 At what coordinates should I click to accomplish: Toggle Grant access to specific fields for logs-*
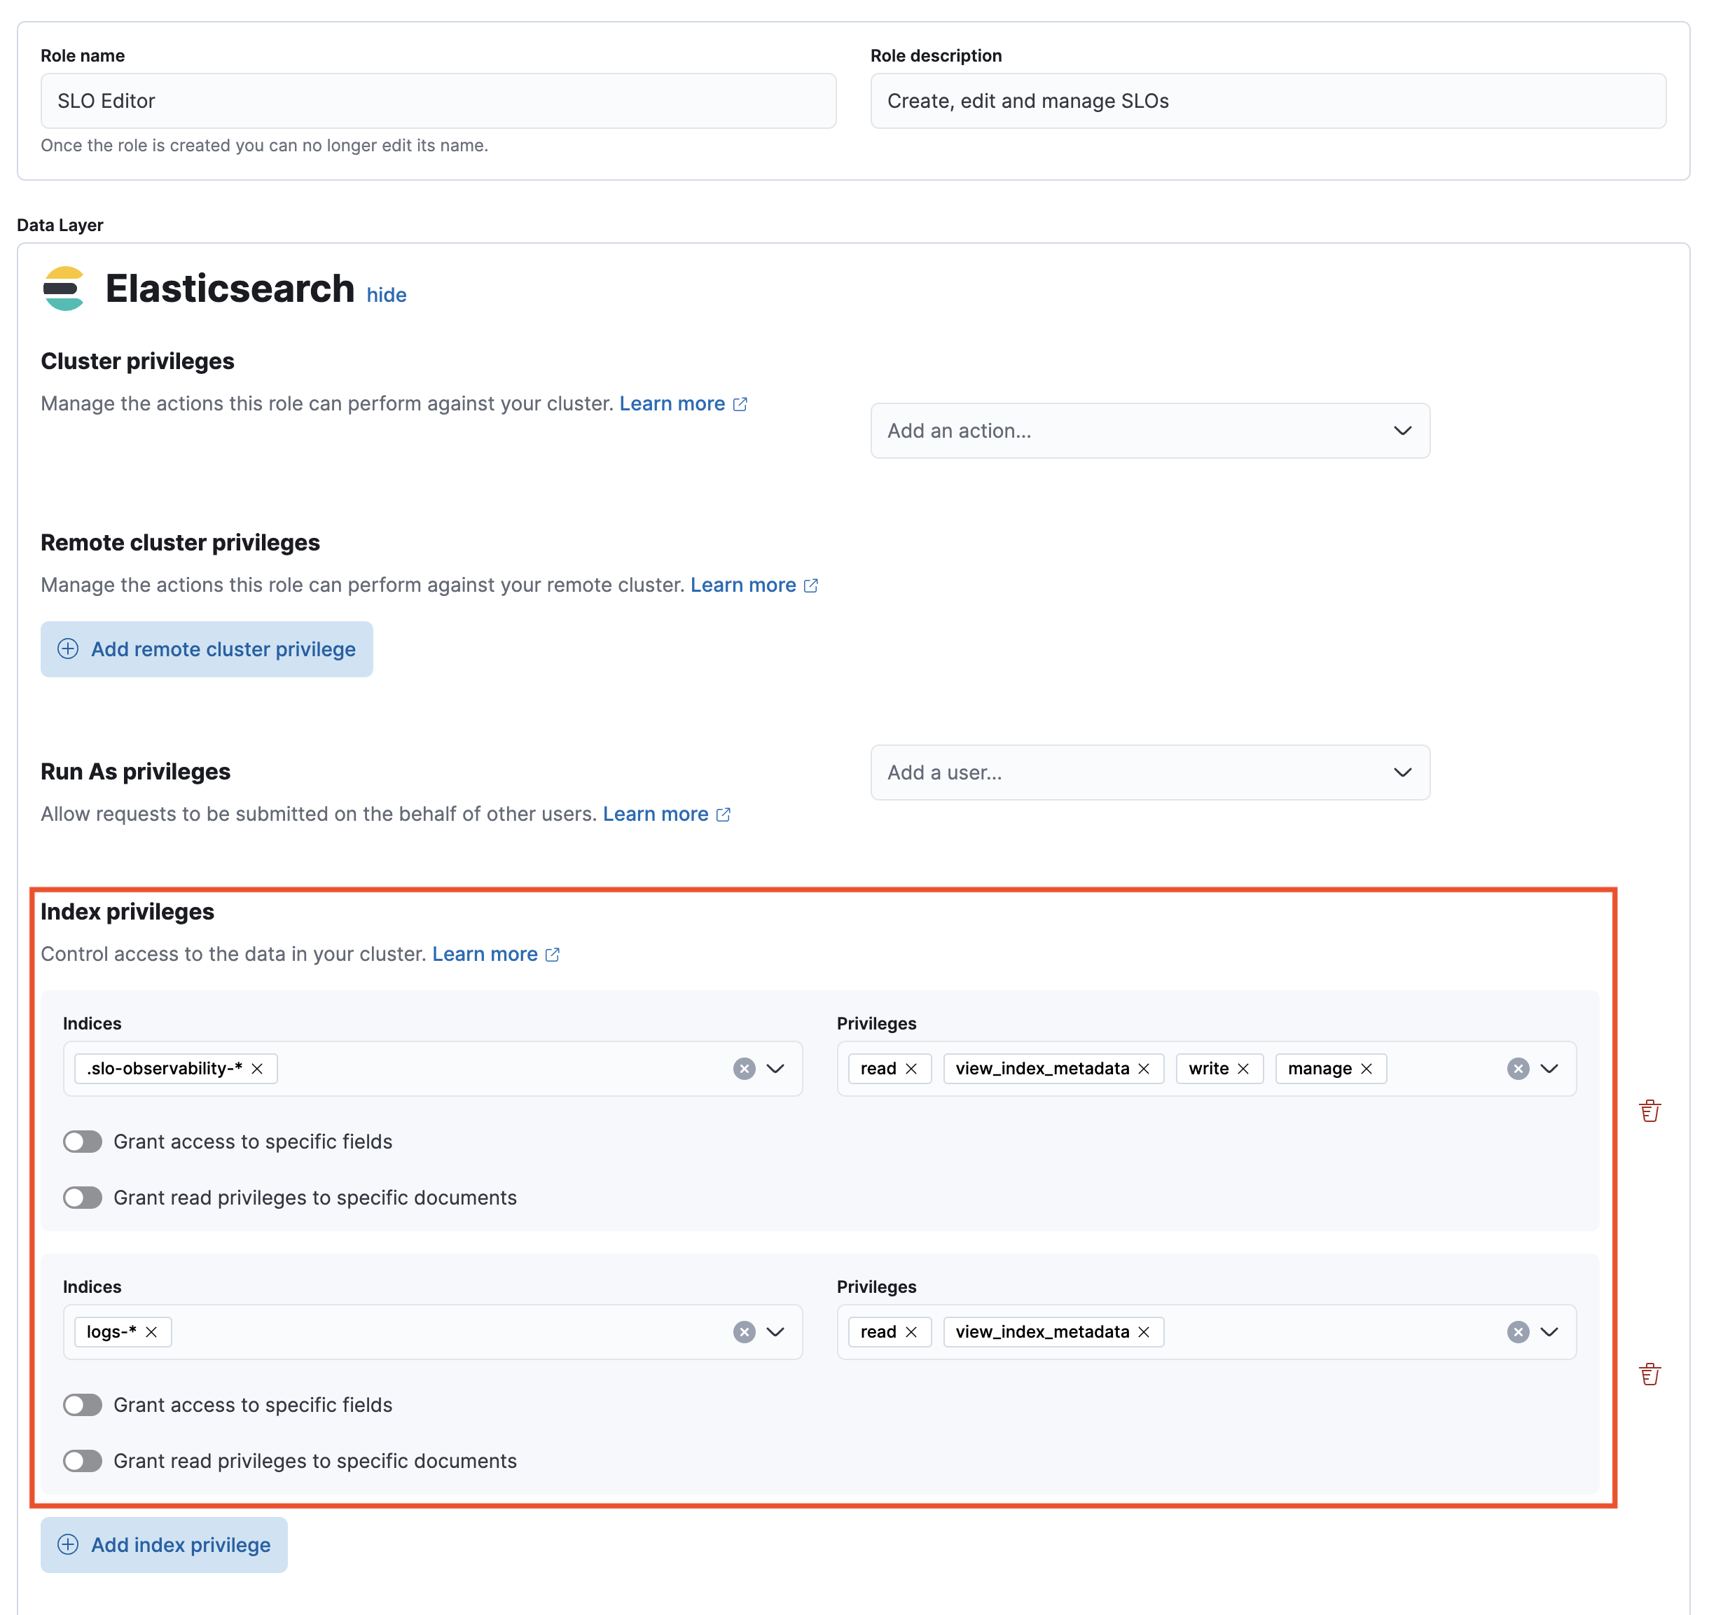point(83,1404)
